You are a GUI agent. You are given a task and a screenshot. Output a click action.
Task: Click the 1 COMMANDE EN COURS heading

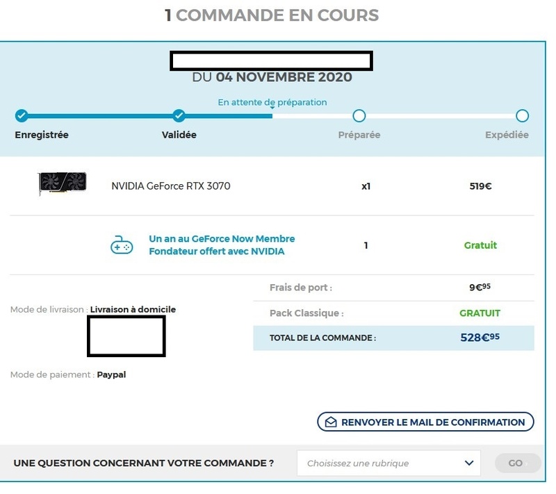272,15
